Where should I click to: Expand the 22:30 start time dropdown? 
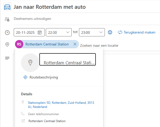[x=68, y=33]
